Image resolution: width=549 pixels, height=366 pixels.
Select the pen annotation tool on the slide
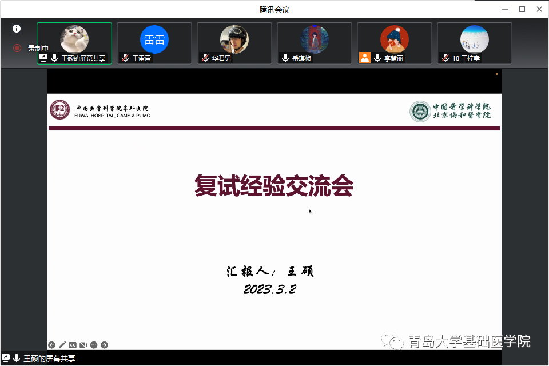pos(62,345)
